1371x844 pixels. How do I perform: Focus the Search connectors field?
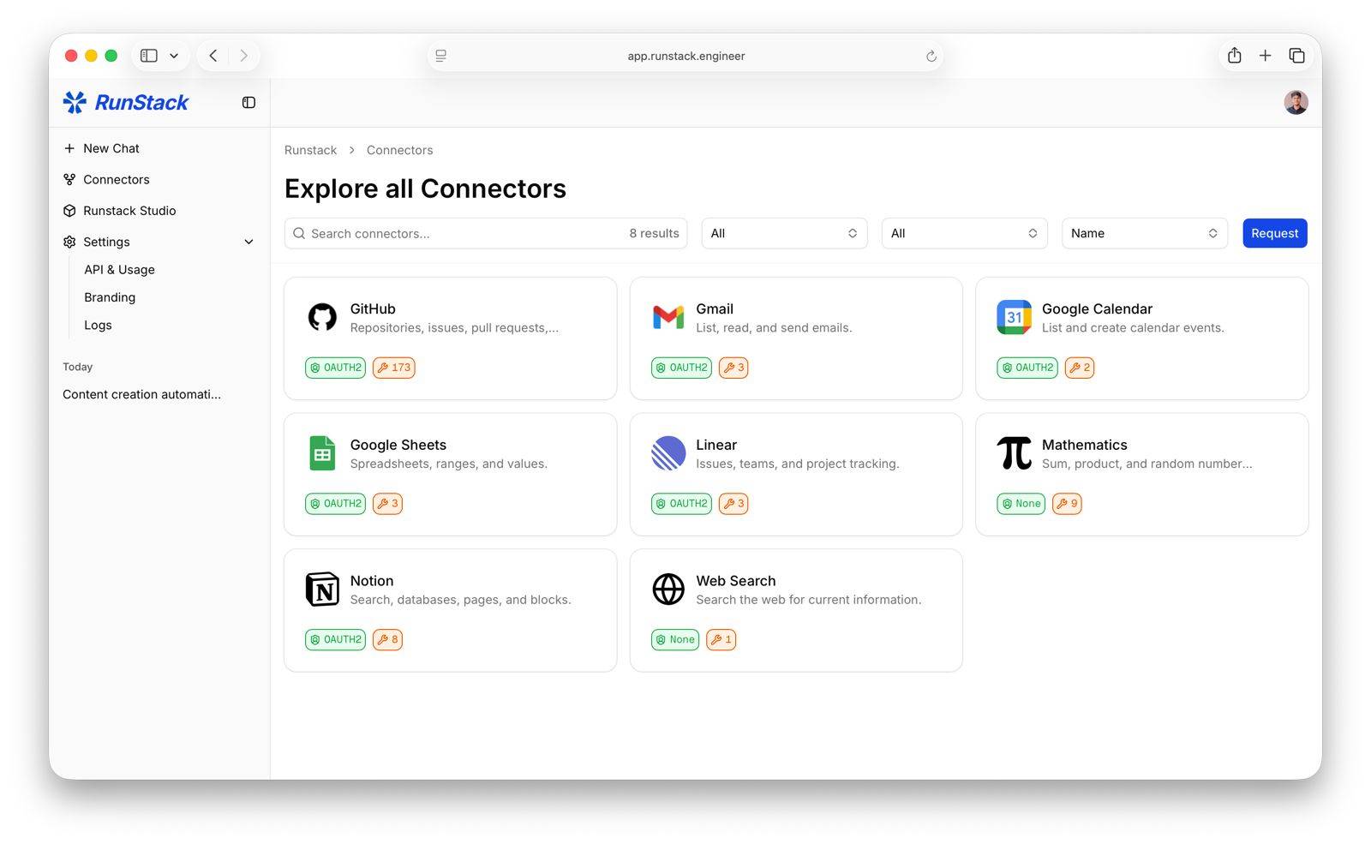pyautogui.click(x=485, y=233)
